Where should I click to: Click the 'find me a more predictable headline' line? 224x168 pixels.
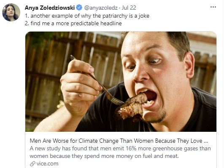pos(73,24)
